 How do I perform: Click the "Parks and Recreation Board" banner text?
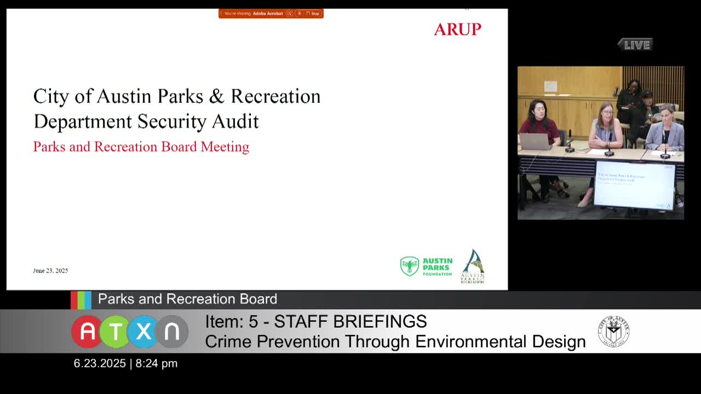187,299
